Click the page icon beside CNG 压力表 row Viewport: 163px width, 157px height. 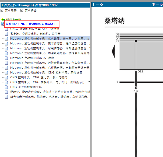tap(6, 77)
